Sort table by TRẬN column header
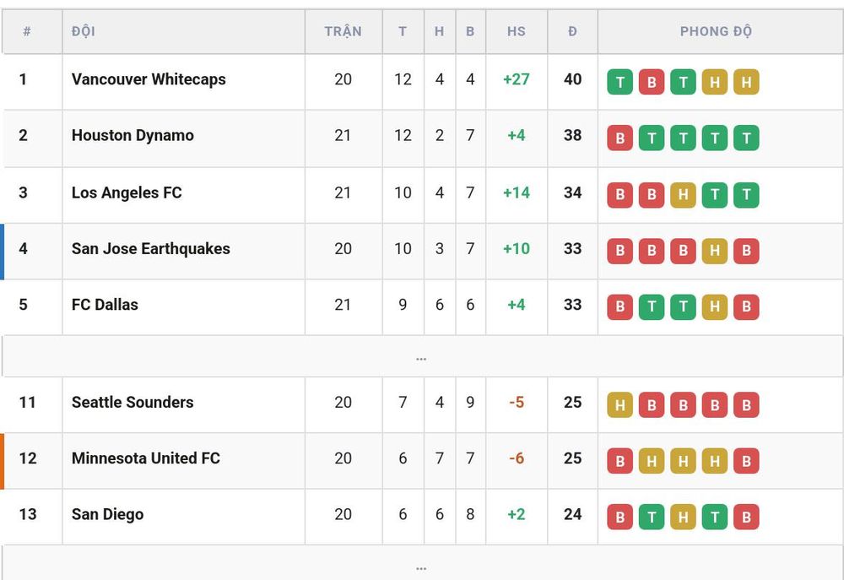The width and height of the screenshot is (844, 580). pyautogui.click(x=343, y=31)
